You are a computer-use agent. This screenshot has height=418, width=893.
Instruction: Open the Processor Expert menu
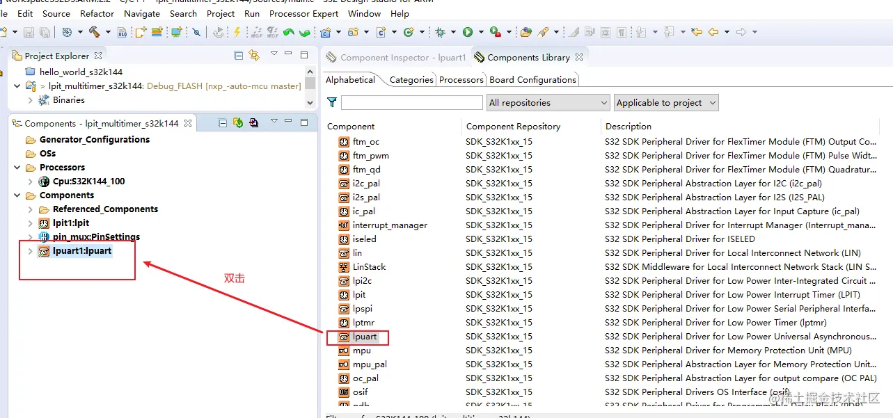click(304, 13)
